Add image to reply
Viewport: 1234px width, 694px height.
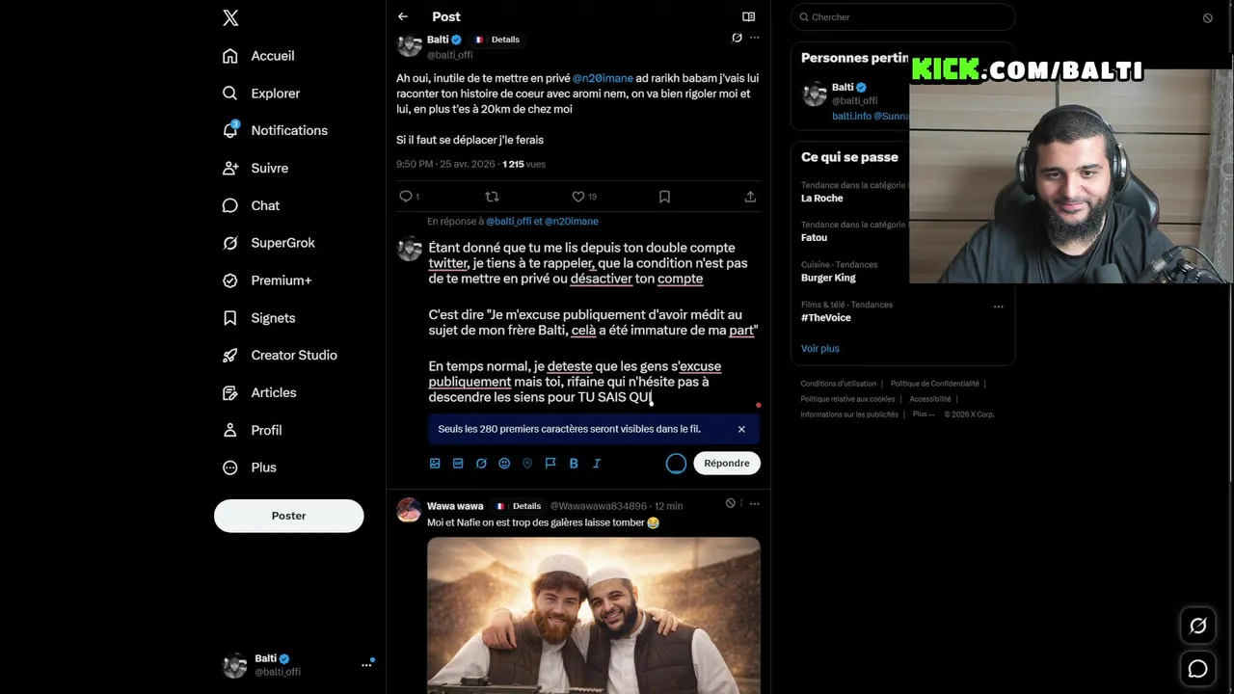435,464
